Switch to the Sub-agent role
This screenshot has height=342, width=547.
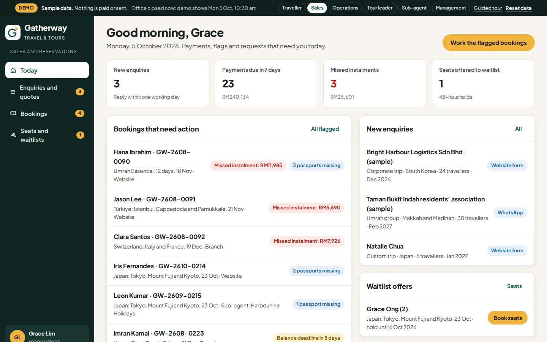pyautogui.click(x=414, y=8)
